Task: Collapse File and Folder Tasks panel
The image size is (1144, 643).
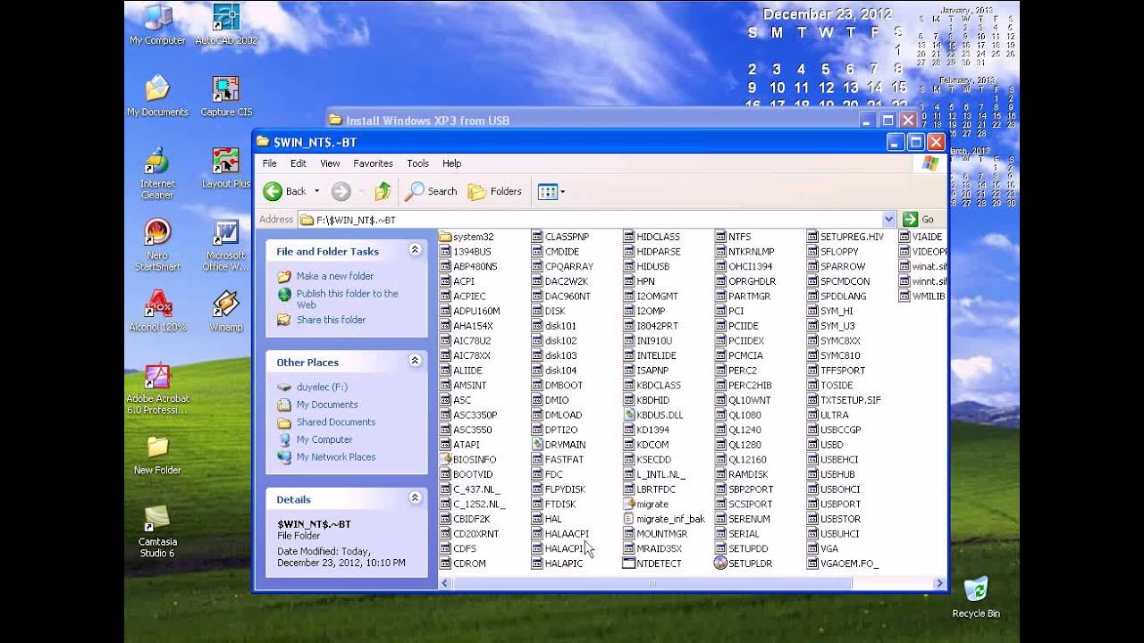Action: point(415,250)
